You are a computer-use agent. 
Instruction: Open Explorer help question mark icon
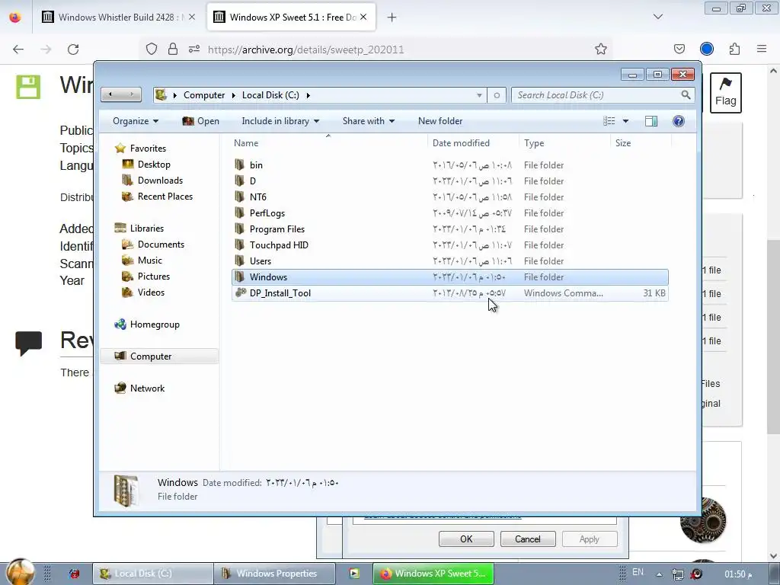coord(678,121)
